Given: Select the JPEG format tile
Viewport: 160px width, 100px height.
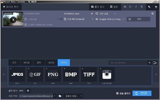Looking at the screenshot, I should point(17,74).
